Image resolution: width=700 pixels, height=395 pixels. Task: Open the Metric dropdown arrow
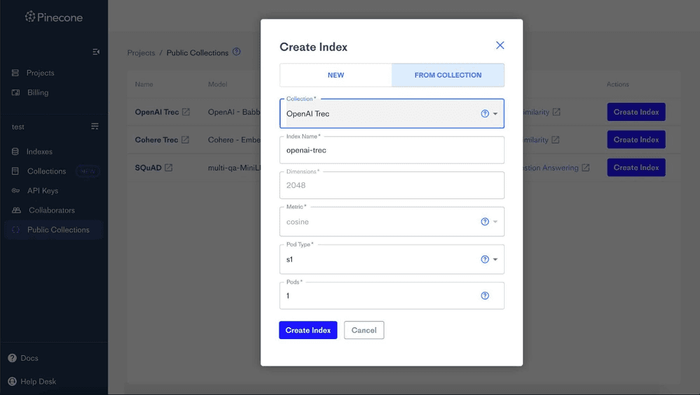point(495,222)
